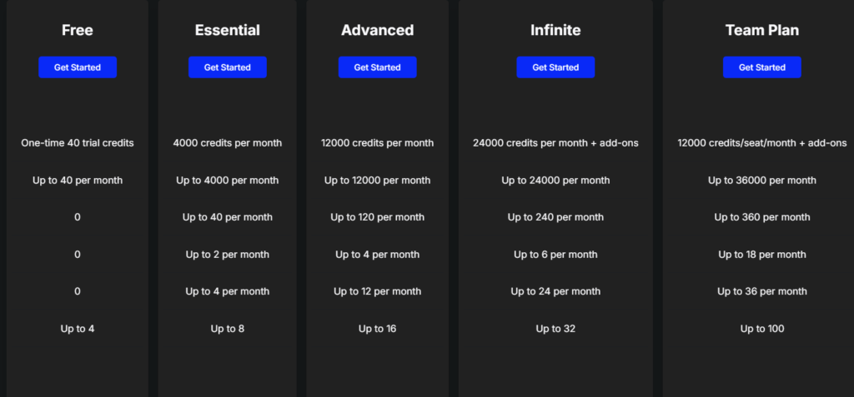Click 'Up to 100' in Team Plan
Image resolution: width=854 pixels, height=397 pixels.
point(762,329)
